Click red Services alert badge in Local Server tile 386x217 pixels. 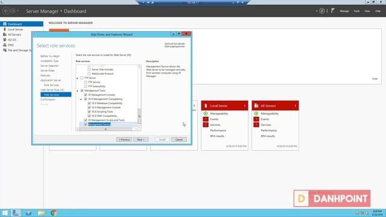[x=206, y=125]
